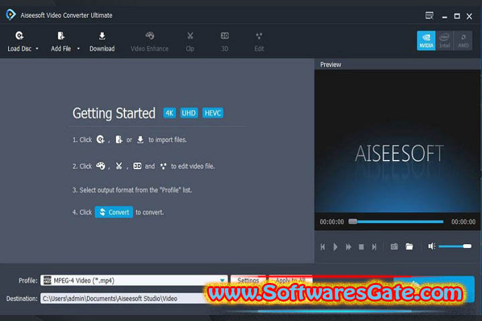Toggle AMD hardware acceleration
The width and height of the screenshot is (482, 321).
463,40
